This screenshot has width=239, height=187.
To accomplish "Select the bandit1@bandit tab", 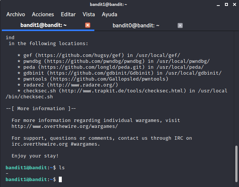I will click(x=43, y=25).
